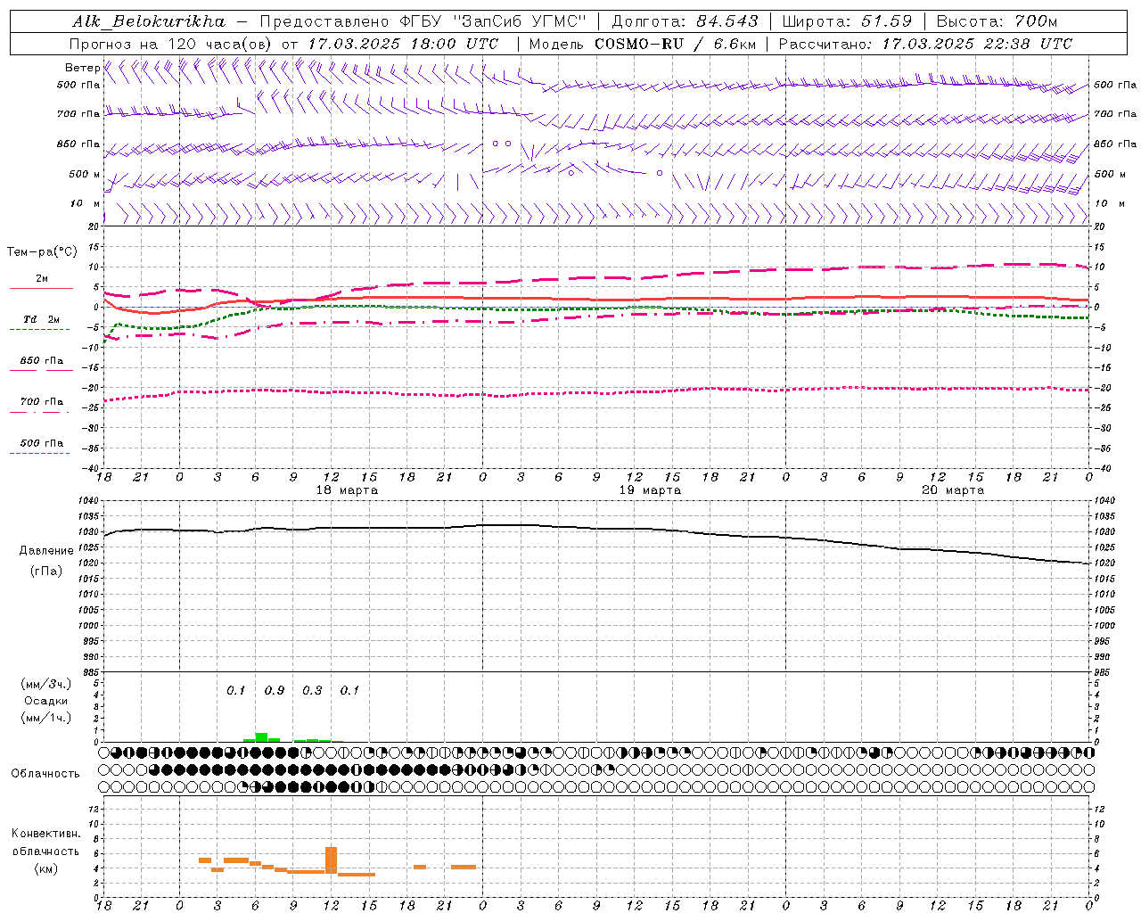The height and width of the screenshot is (913, 1141).
Task: Select the '0.9' precipitation amount value
Action: point(275,690)
